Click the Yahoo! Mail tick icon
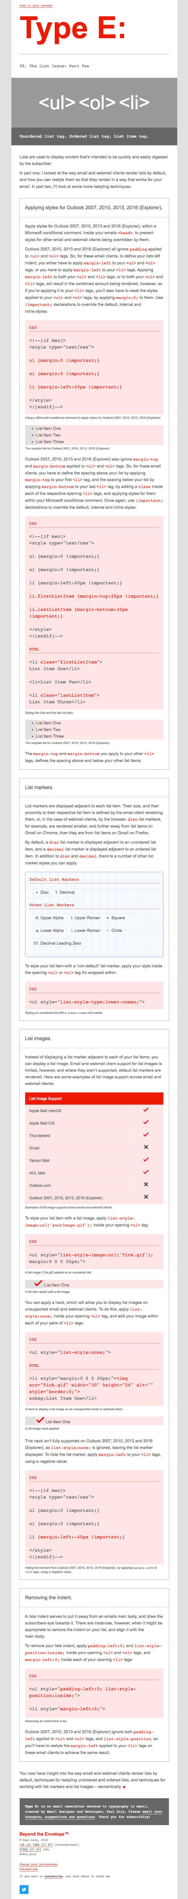This screenshot has height=1899, width=188. [x=146, y=1160]
